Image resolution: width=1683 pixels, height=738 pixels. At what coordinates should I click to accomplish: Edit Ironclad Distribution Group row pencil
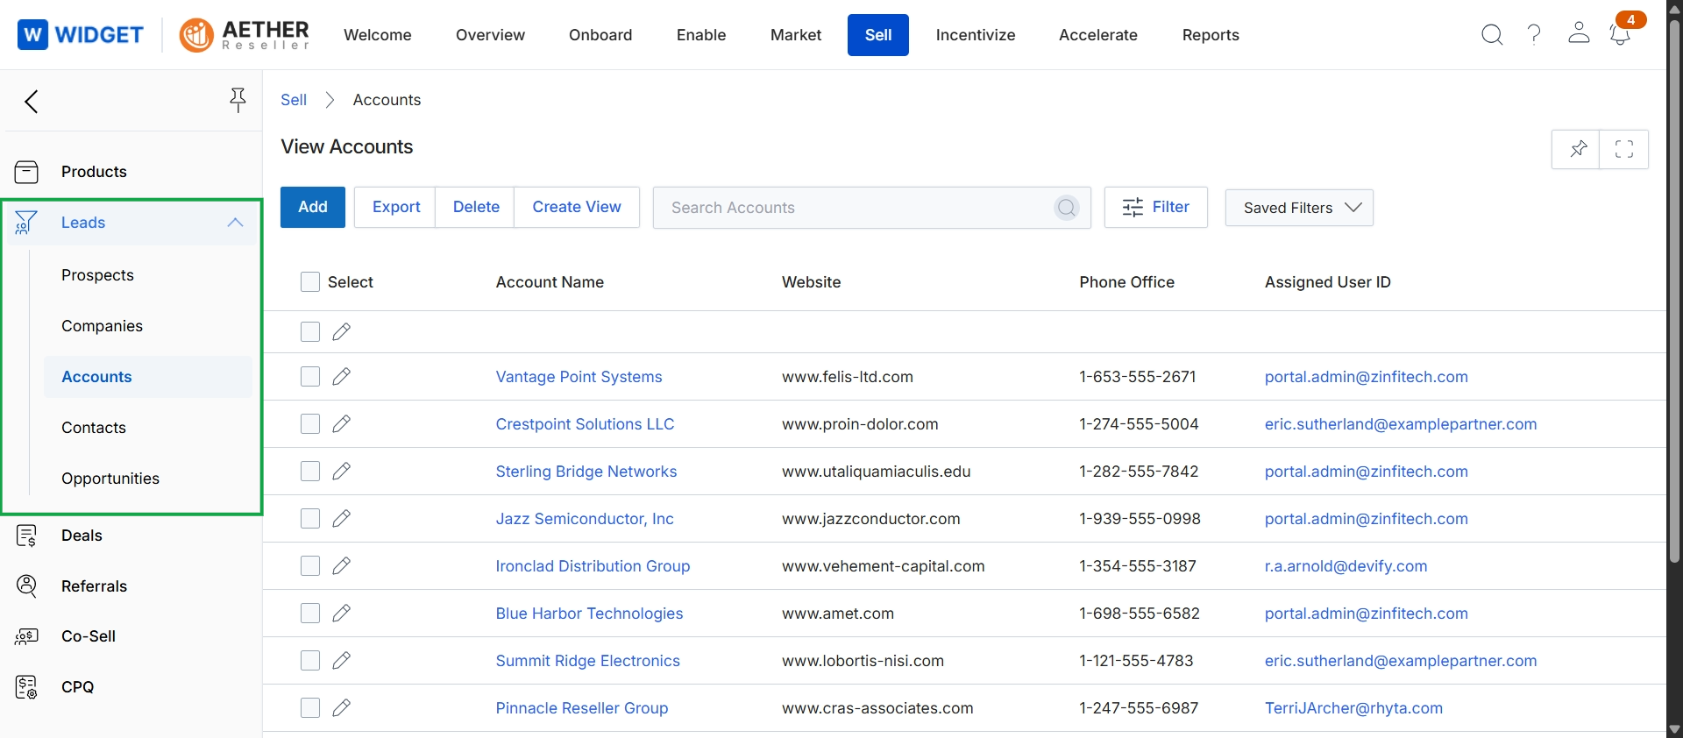(x=342, y=566)
